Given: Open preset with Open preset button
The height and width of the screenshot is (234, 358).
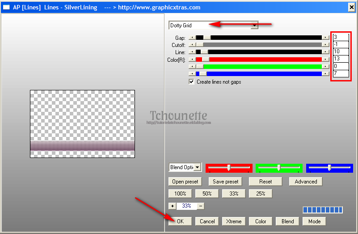Looking at the screenshot, I should click(185, 182).
